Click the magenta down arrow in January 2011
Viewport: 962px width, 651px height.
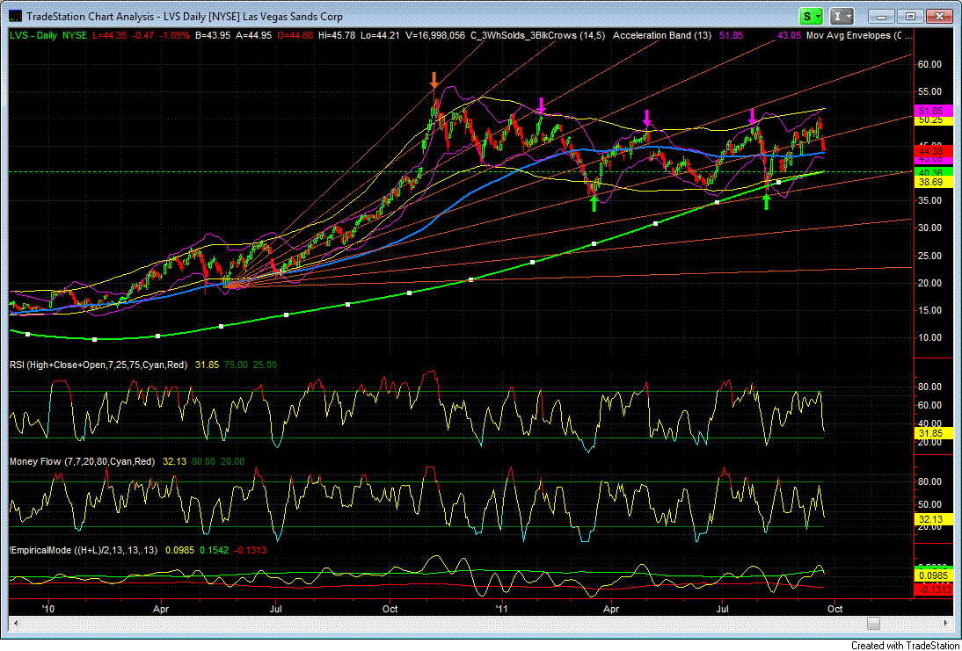[x=541, y=105]
